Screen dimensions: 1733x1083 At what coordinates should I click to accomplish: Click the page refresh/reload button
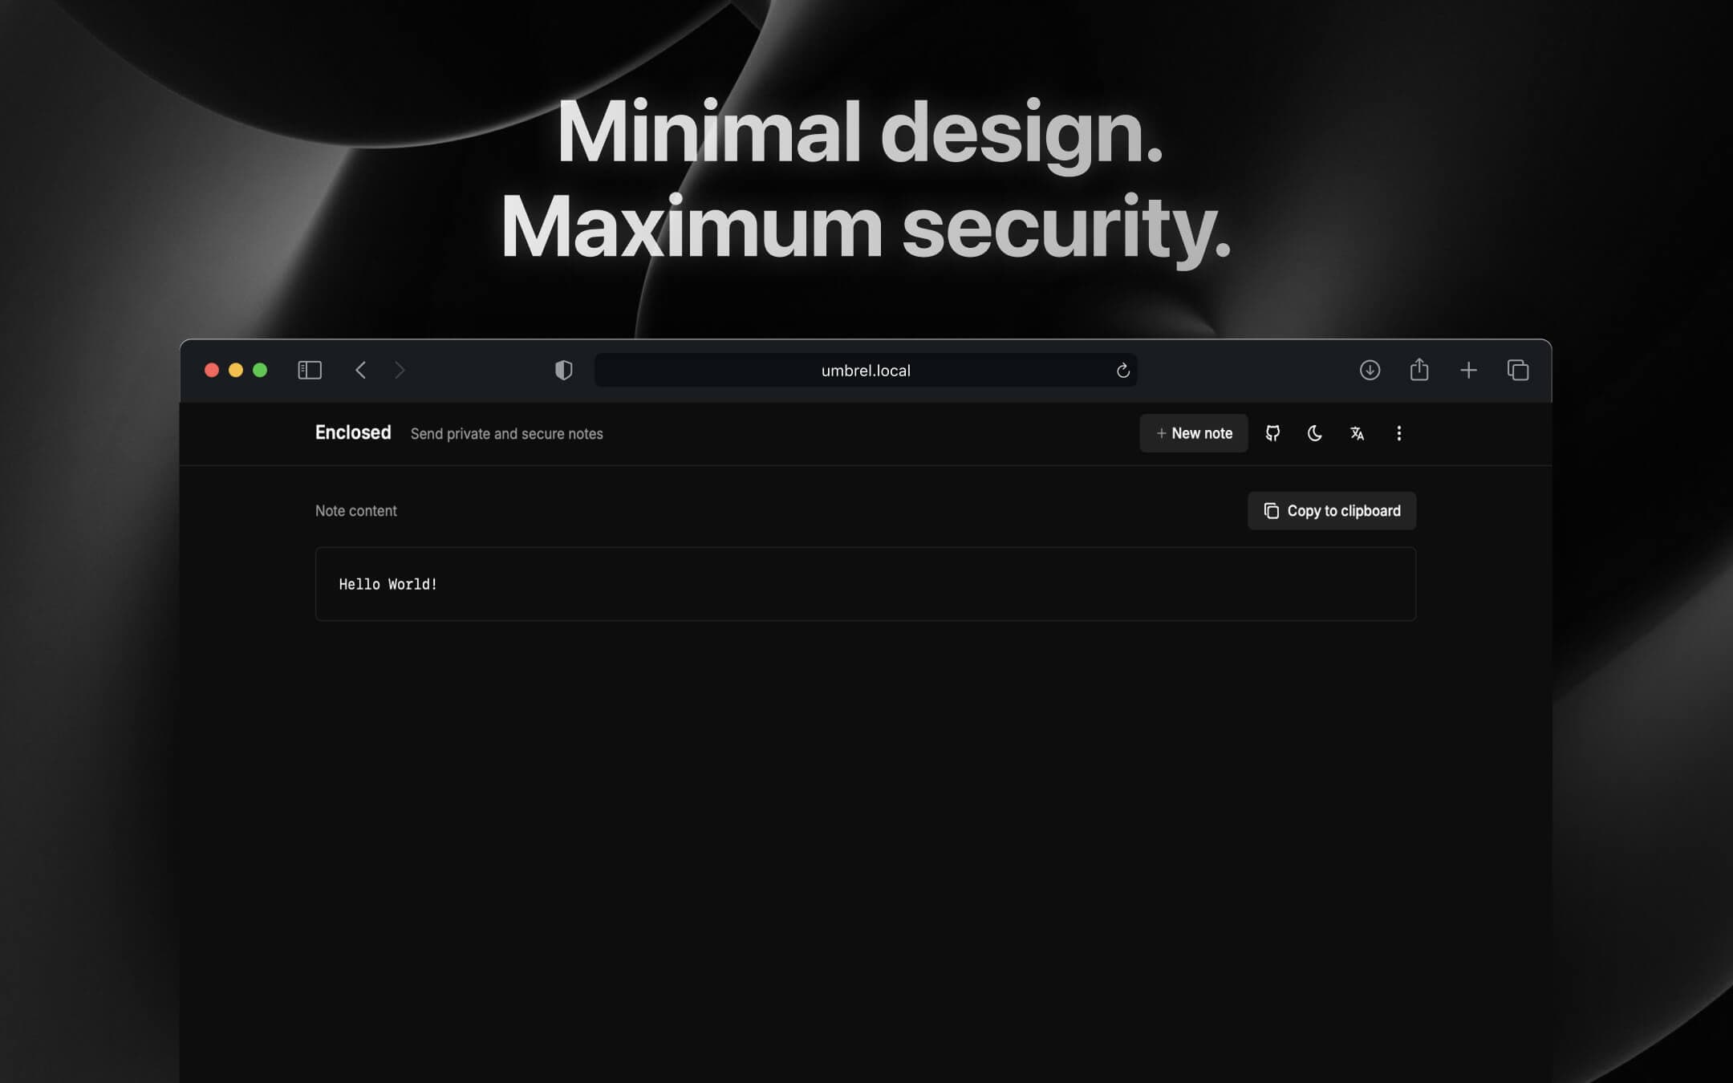1122,371
